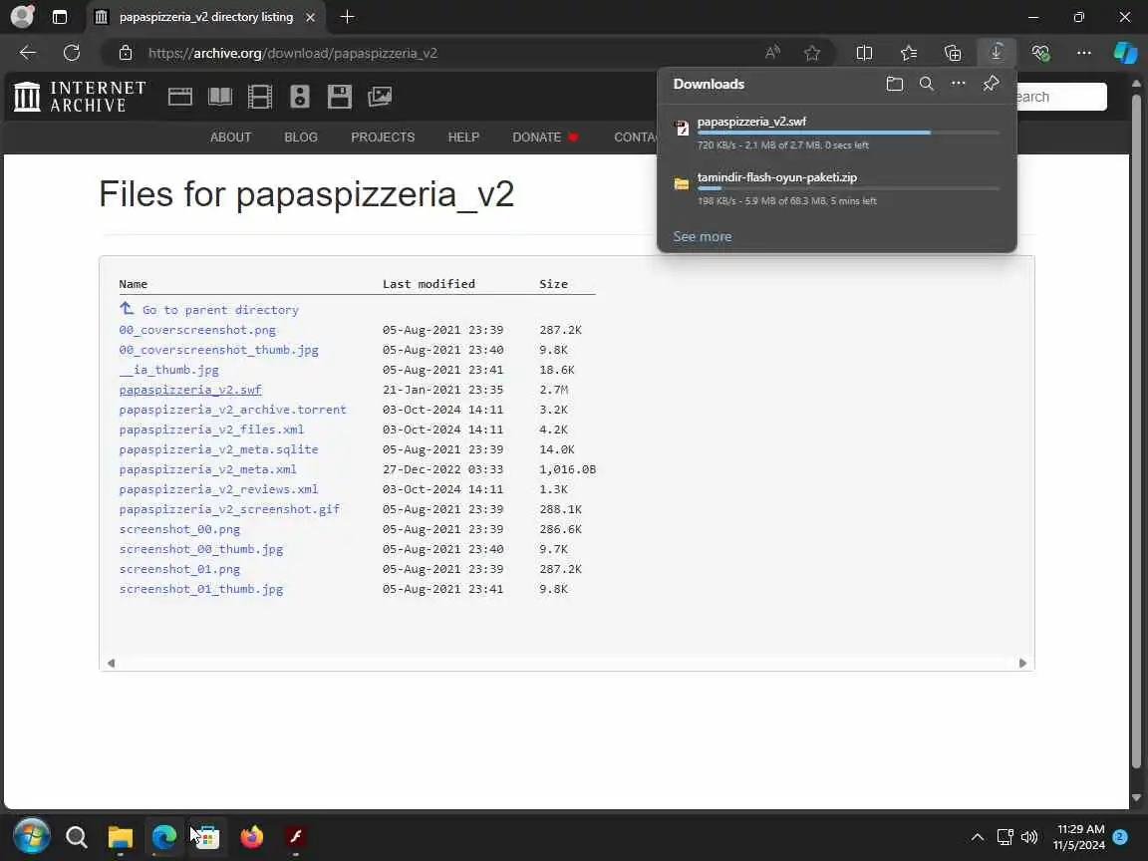
Task: Toggle the Downloads toolbar button
Action: 997,53
